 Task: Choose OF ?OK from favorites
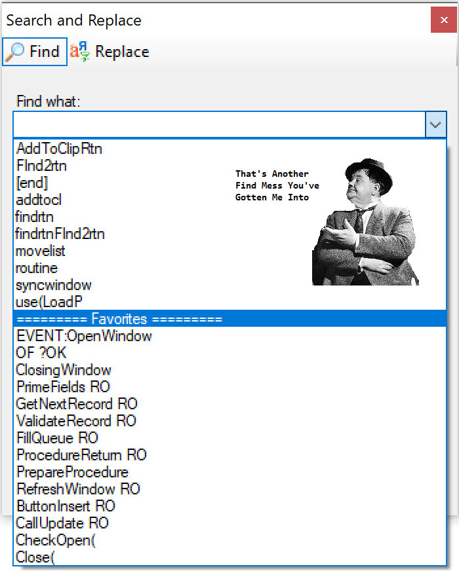(x=41, y=353)
